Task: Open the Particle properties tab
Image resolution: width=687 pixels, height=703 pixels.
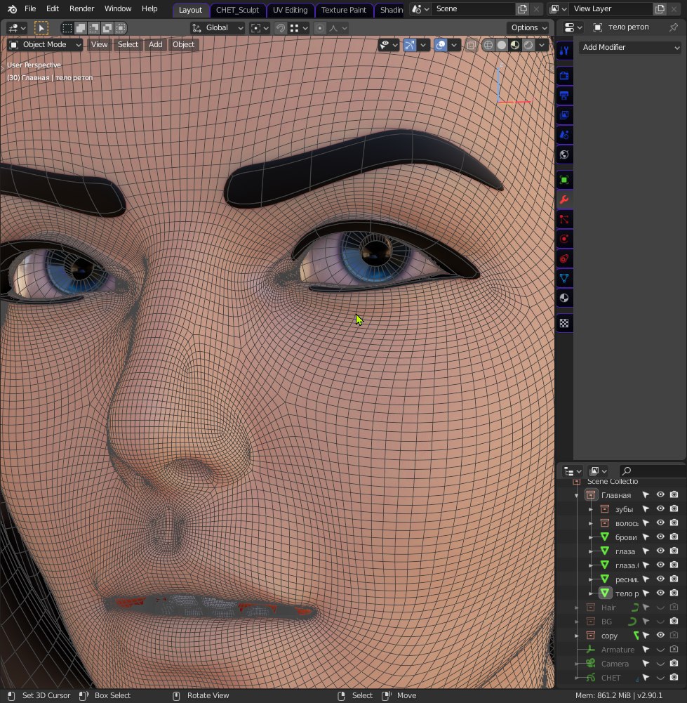Action: (564, 219)
